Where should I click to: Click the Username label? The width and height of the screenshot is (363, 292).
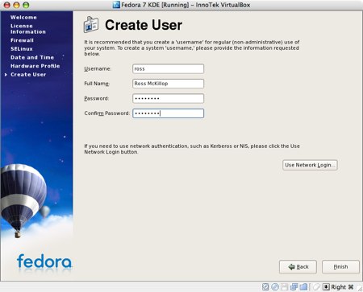(98, 68)
